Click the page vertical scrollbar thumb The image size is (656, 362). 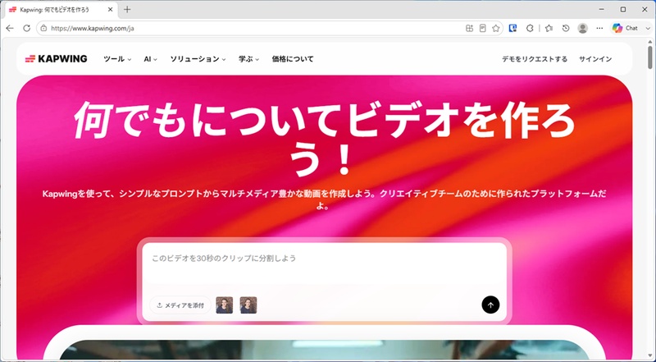pos(649,57)
